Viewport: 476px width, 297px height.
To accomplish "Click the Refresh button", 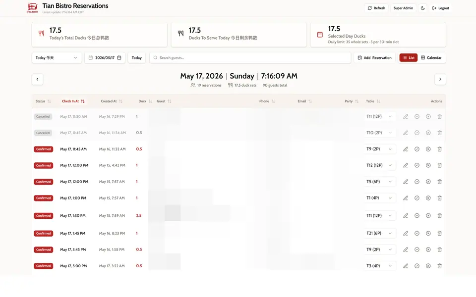I will (376, 8).
